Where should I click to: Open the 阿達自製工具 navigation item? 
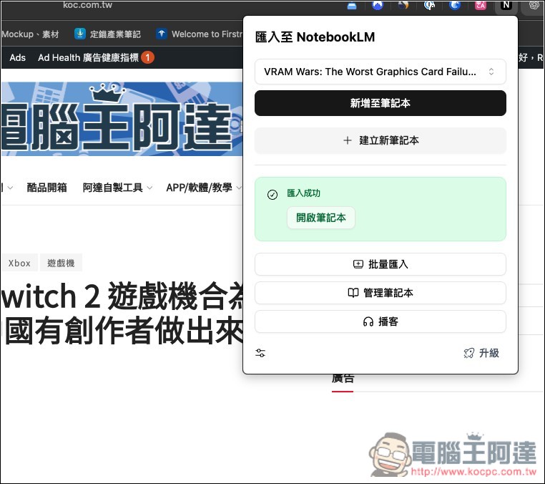click(x=112, y=188)
